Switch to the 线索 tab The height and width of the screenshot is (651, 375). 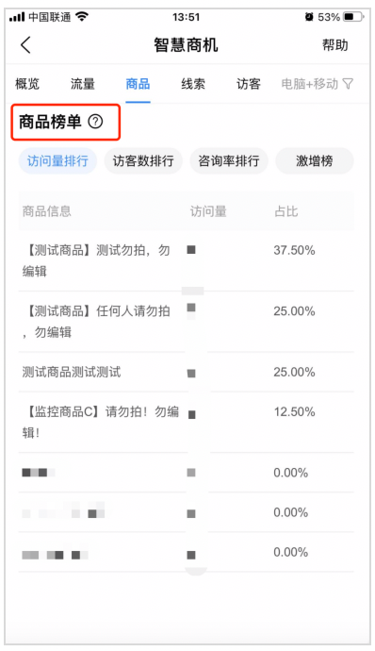coord(193,84)
